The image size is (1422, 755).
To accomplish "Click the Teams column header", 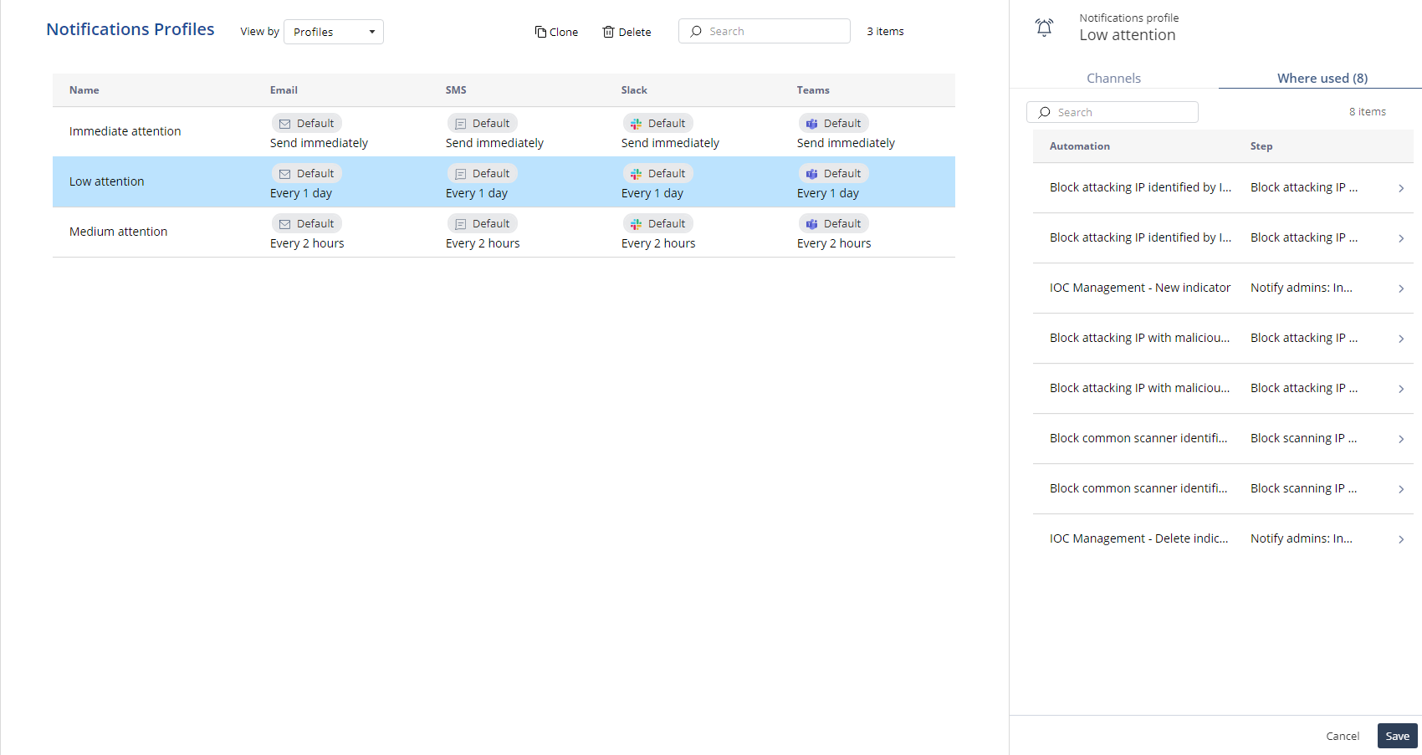I will pos(813,89).
